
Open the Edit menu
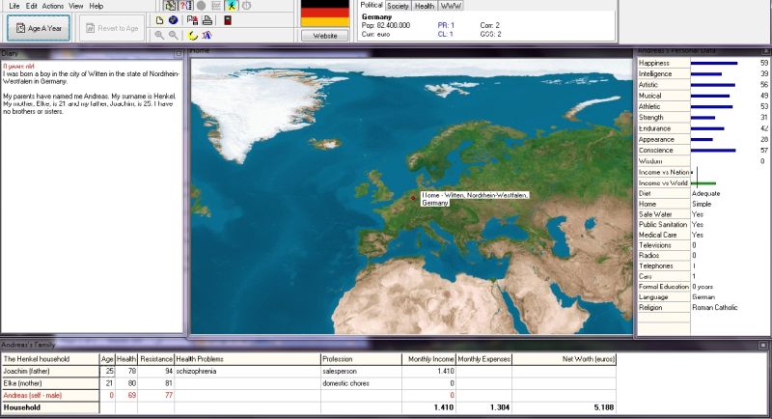[x=32, y=6]
